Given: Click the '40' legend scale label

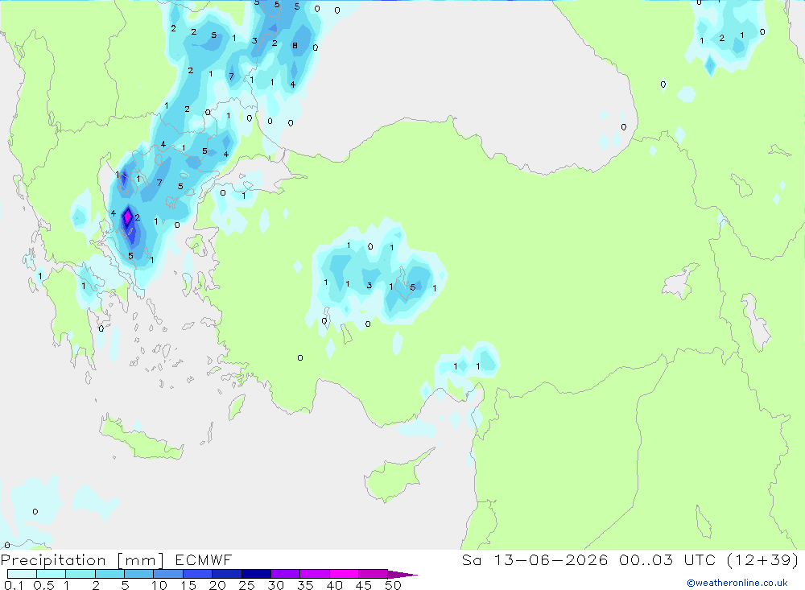Looking at the screenshot, I should [x=335, y=585].
